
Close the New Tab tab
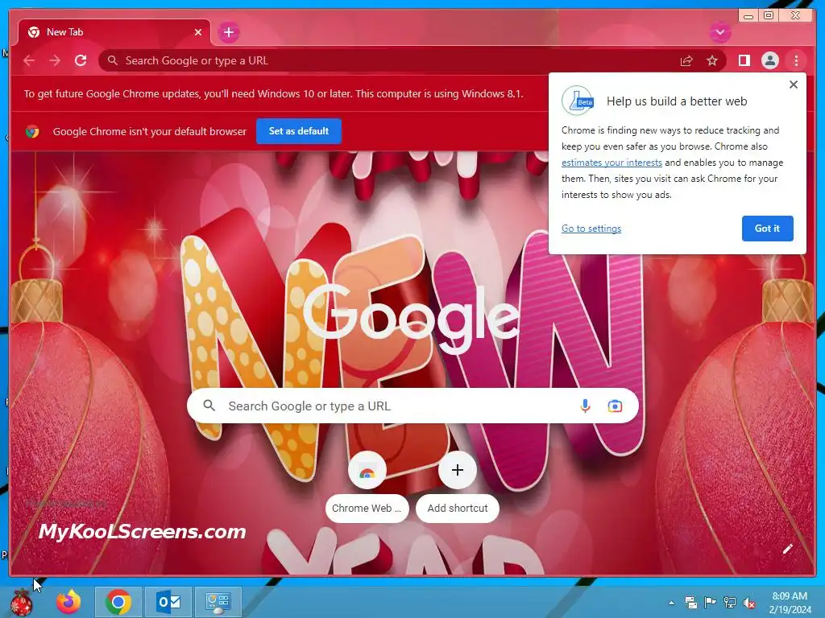[198, 32]
